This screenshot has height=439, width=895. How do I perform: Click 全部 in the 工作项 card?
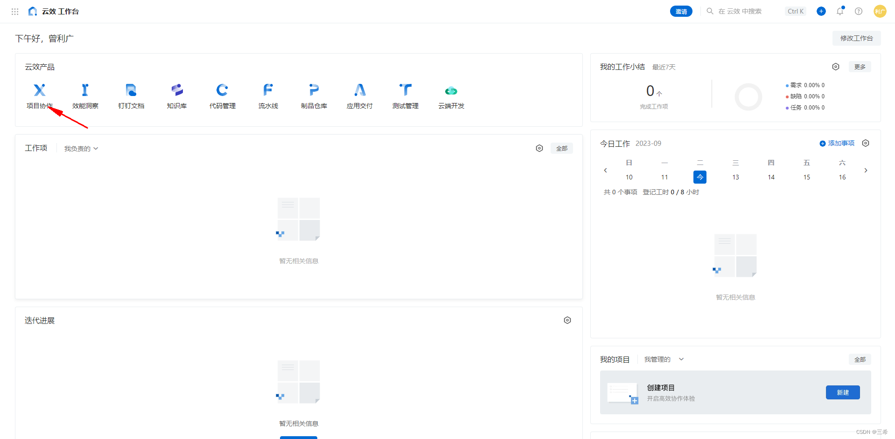562,148
